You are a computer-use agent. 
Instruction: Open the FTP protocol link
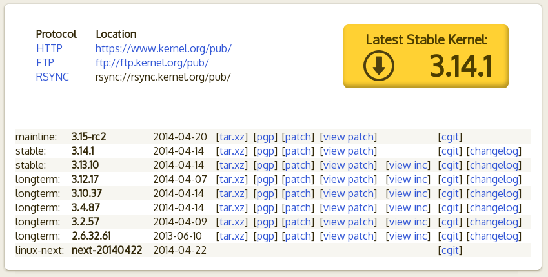click(45, 62)
